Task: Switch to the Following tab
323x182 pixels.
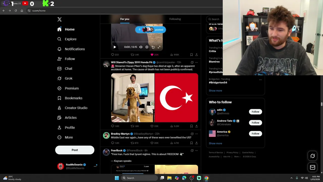Action: pyautogui.click(x=175, y=19)
